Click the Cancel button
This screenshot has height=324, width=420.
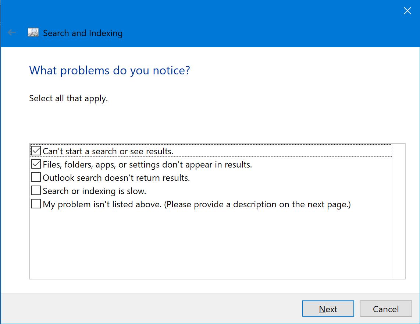click(x=385, y=309)
